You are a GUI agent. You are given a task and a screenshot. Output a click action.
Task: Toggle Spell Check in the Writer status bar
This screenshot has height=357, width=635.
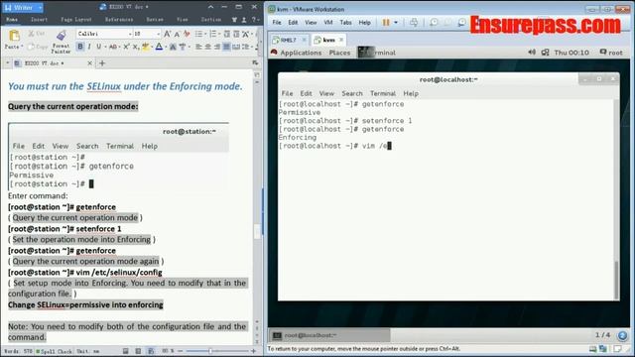(54, 351)
